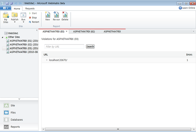The image size is (196, 132).
Task: Open the Run dropdown arrow
Action: click(23, 22)
